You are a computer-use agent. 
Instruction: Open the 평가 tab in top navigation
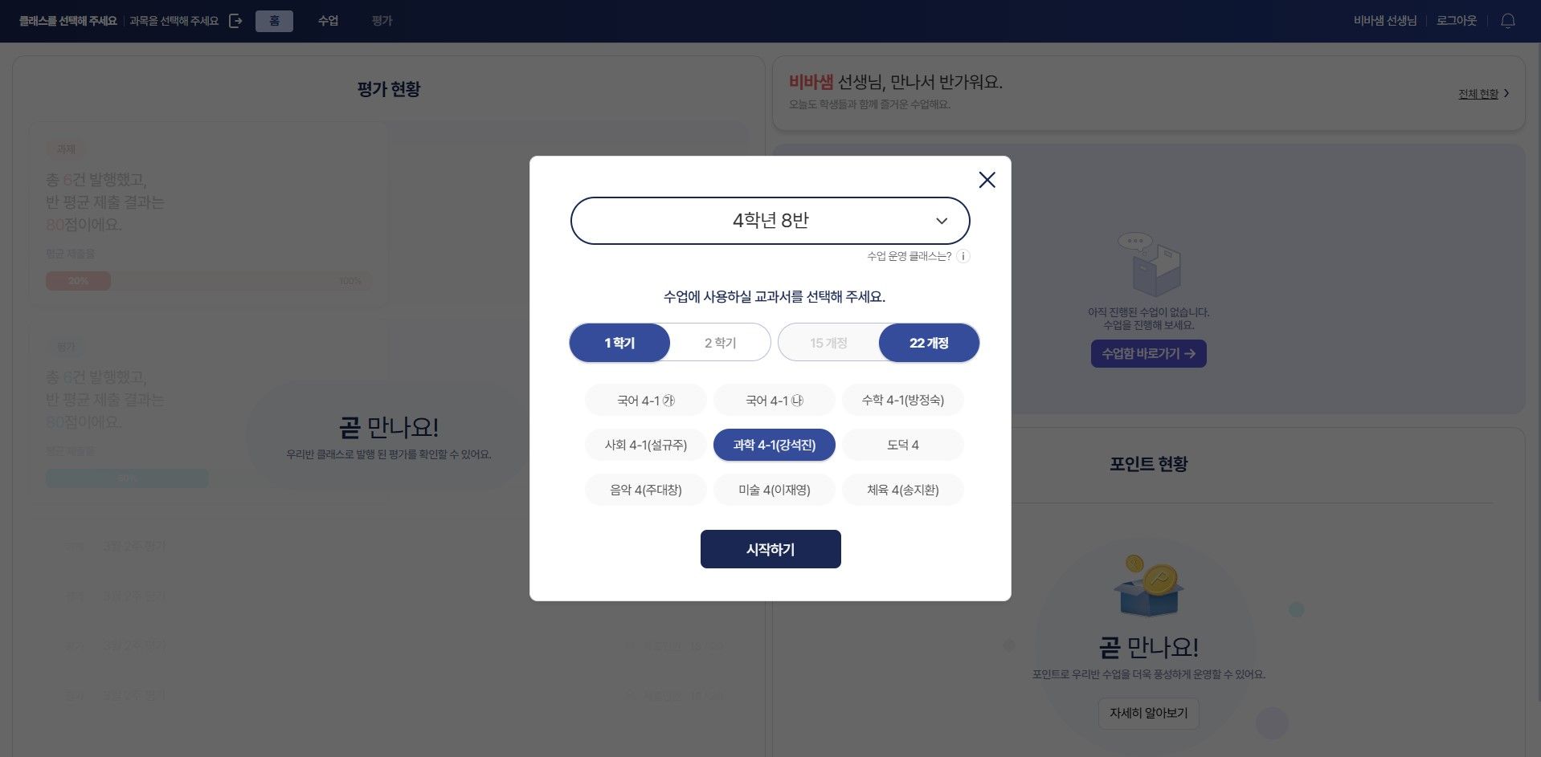click(382, 21)
